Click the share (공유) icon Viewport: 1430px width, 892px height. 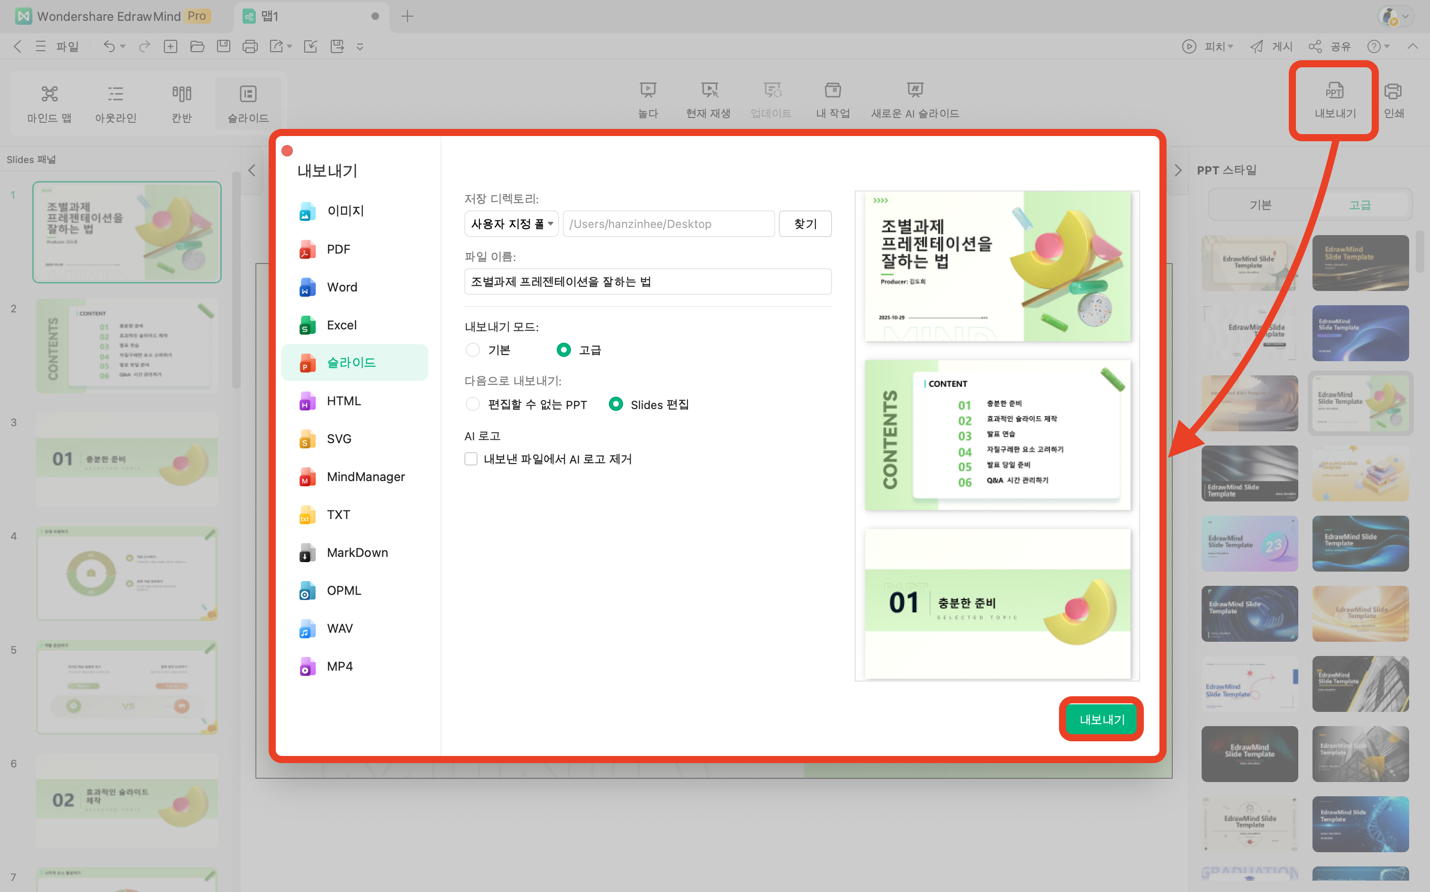(1314, 46)
